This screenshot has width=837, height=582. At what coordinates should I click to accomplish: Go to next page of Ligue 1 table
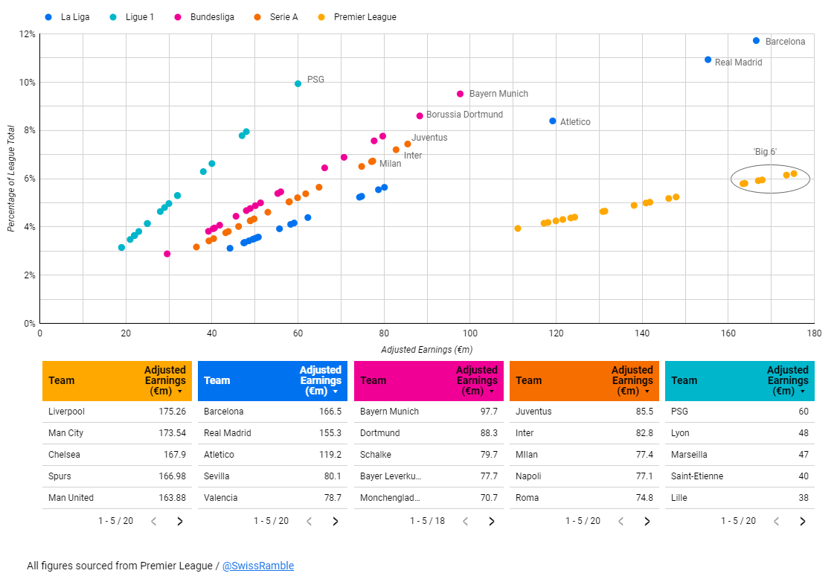802,521
